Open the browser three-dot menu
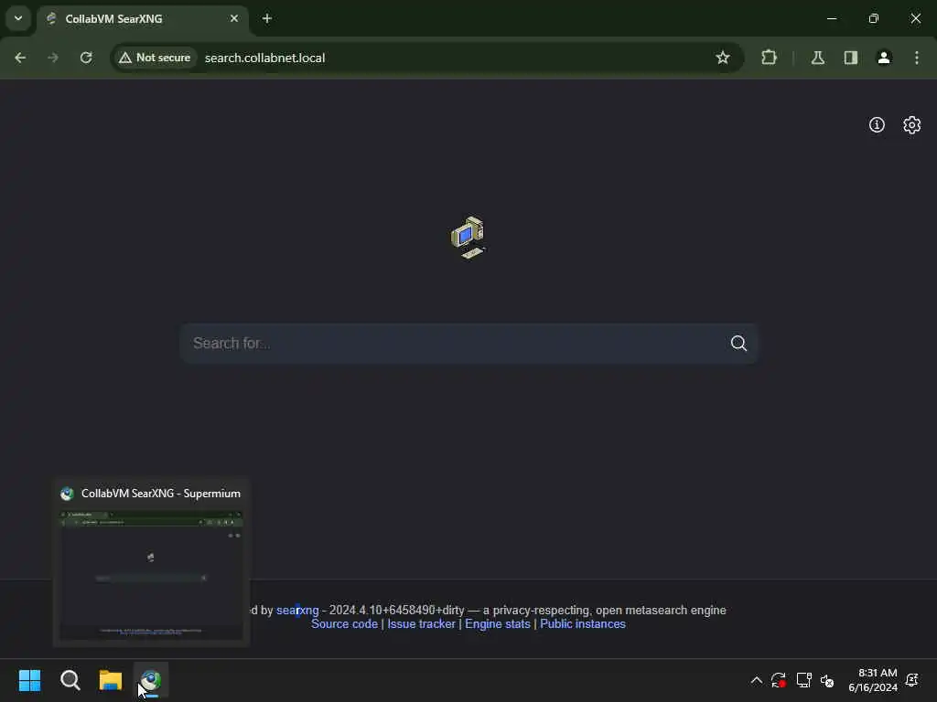The image size is (937, 702). [x=917, y=58]
